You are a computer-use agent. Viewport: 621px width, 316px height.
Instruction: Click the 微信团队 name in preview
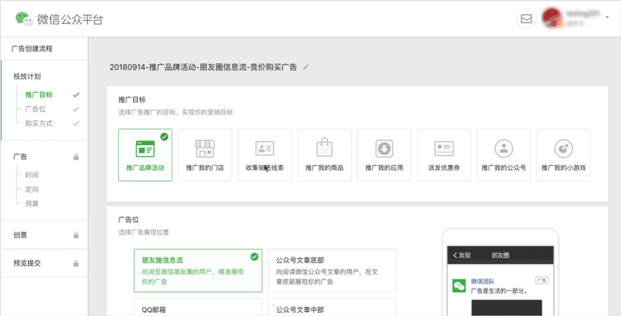[x=482, y=281]
